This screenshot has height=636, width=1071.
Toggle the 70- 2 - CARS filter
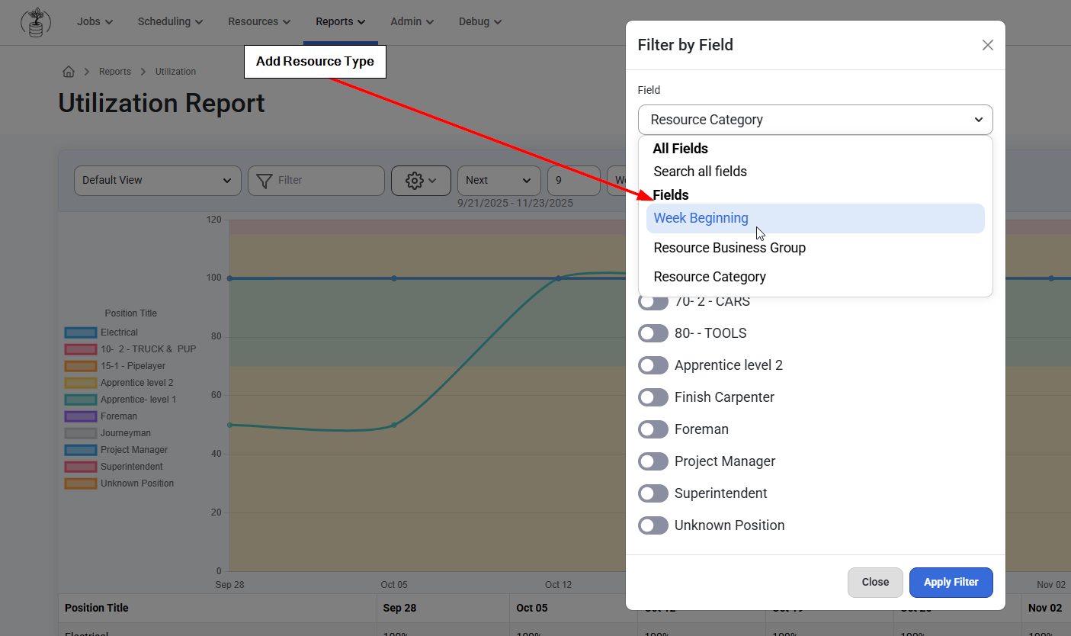coord(653,301)
